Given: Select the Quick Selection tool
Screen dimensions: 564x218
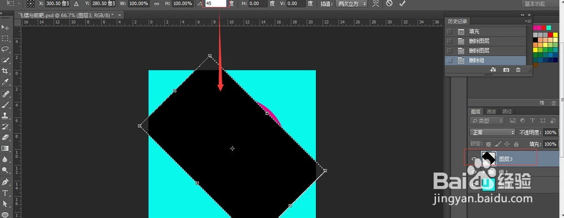Looking at the screenshot, I should [x=6, y=60].
